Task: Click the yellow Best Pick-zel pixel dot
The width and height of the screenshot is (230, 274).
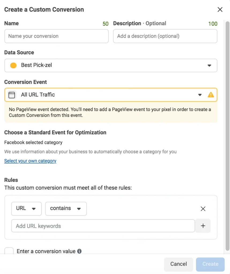Action: pyautogui.click(x=13, y=65)
